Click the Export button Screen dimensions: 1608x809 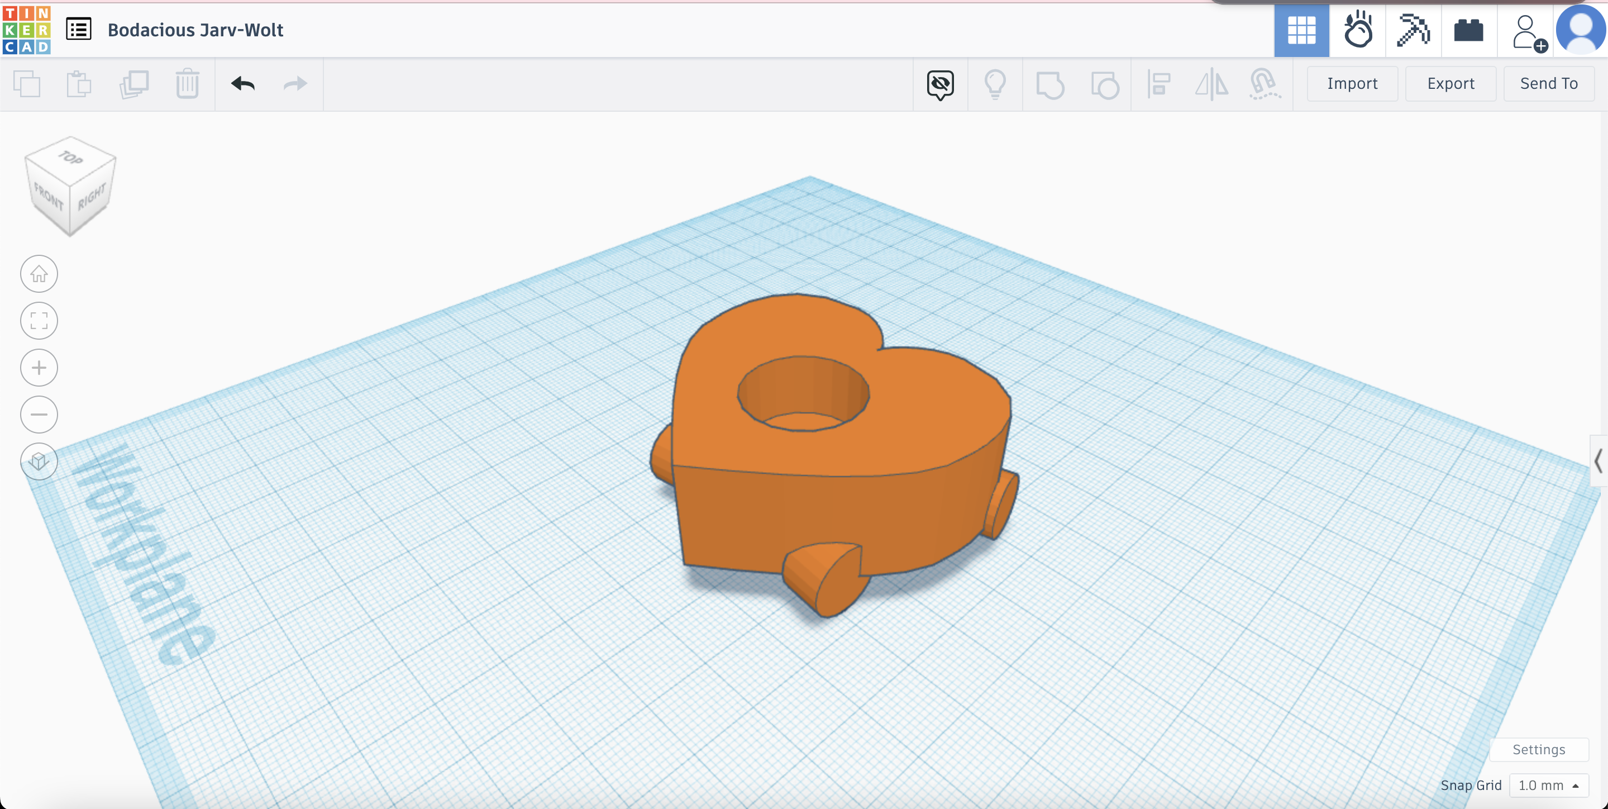1450,84
